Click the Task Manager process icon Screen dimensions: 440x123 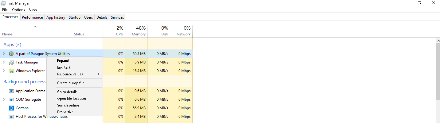(11, 62)
